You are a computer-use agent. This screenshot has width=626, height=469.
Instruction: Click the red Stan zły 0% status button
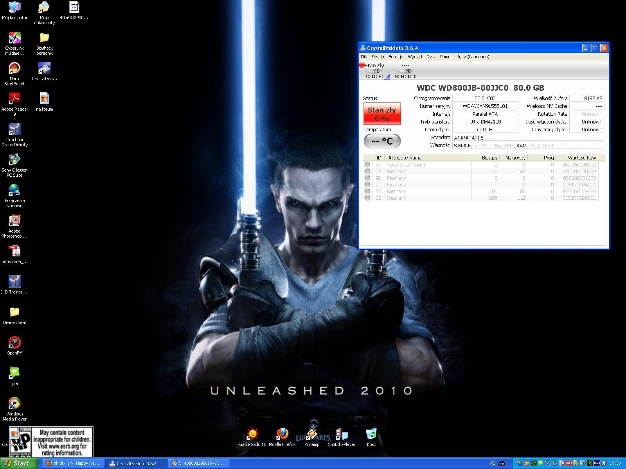[x=382, y=114]
